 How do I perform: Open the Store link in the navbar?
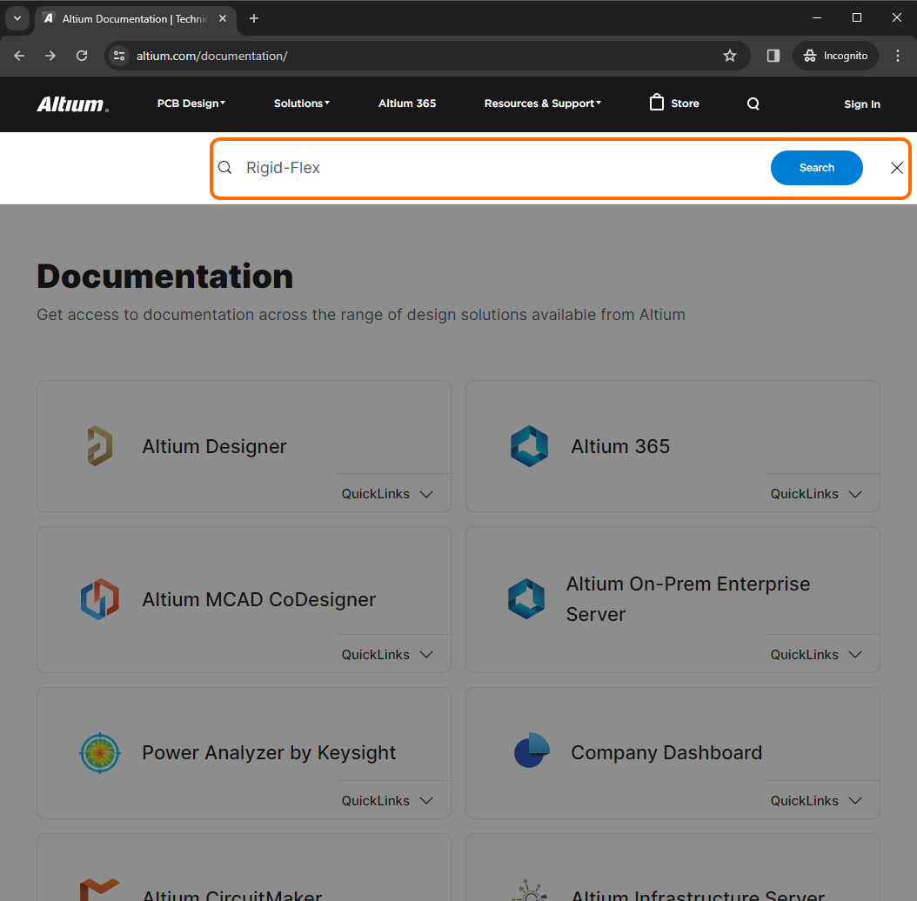pos(685,103)
